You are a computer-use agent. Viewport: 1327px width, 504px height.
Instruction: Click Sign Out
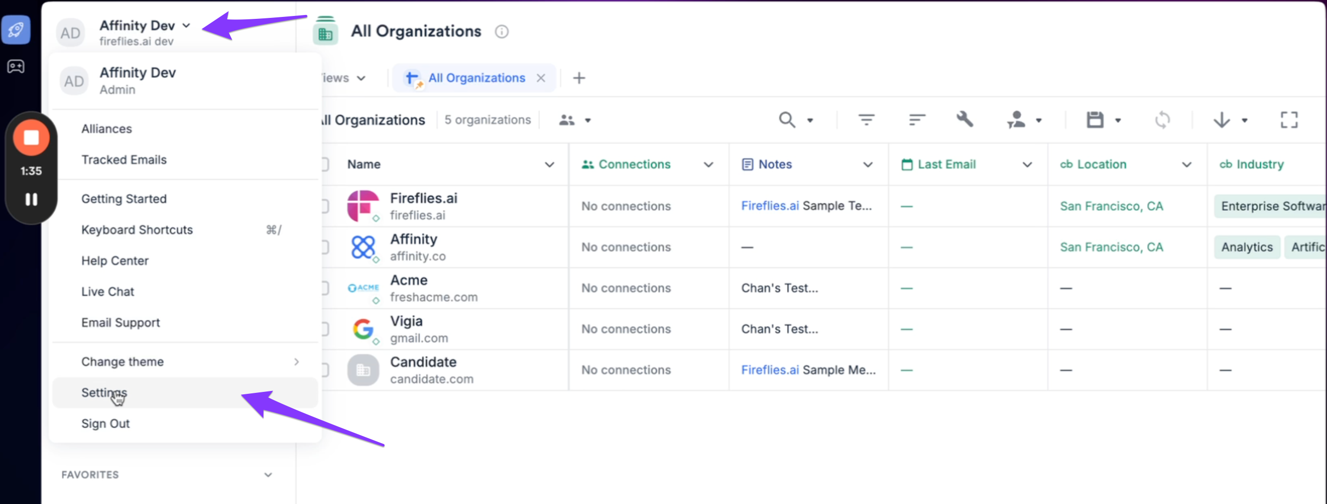tap(105, 423)
